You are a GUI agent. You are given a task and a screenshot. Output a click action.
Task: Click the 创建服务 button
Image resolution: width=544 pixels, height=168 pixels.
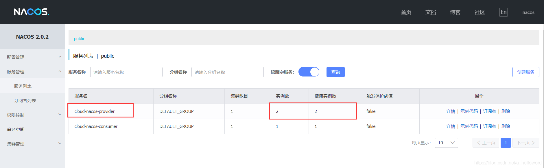coord(526,72)
